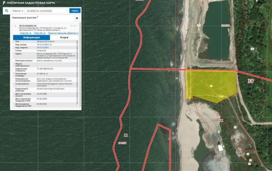Switch to the Услуги tab
272x171 pixels.
point(64,38)
